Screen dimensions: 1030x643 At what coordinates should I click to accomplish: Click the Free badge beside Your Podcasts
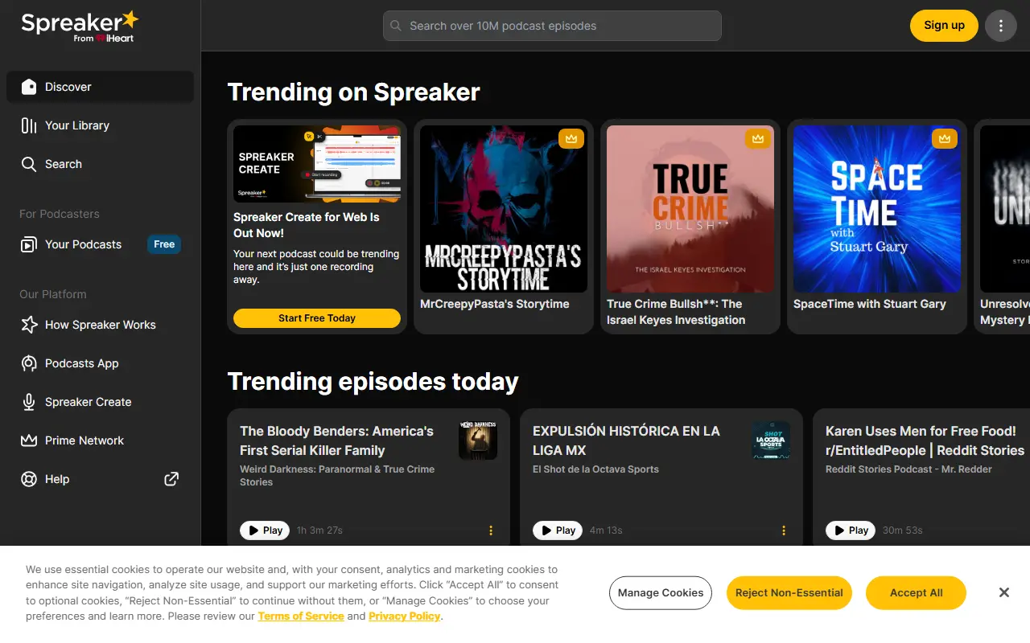(164, 244)
